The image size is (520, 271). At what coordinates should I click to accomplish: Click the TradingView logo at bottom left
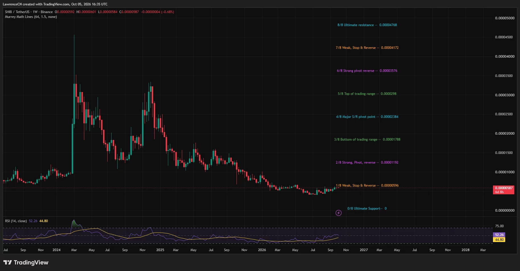click(26, 262)
